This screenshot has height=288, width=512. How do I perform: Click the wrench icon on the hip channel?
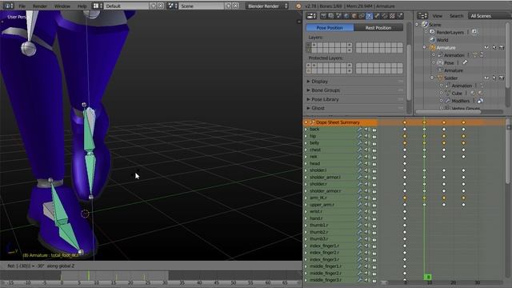[360, 136]
